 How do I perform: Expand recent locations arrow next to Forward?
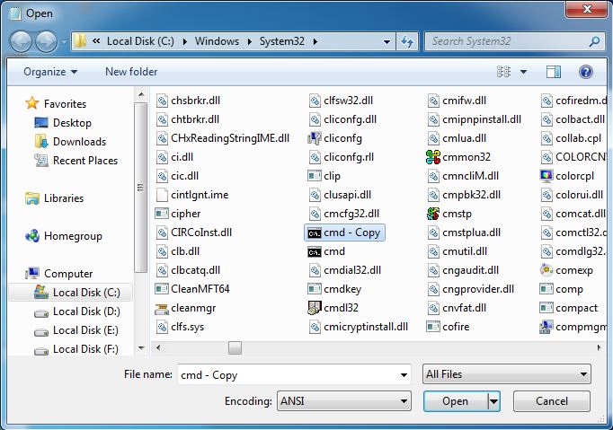pyautogui.click(x=64, y=41)
